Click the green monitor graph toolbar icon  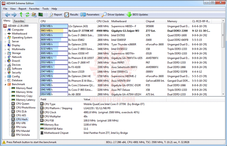point(41,15)
